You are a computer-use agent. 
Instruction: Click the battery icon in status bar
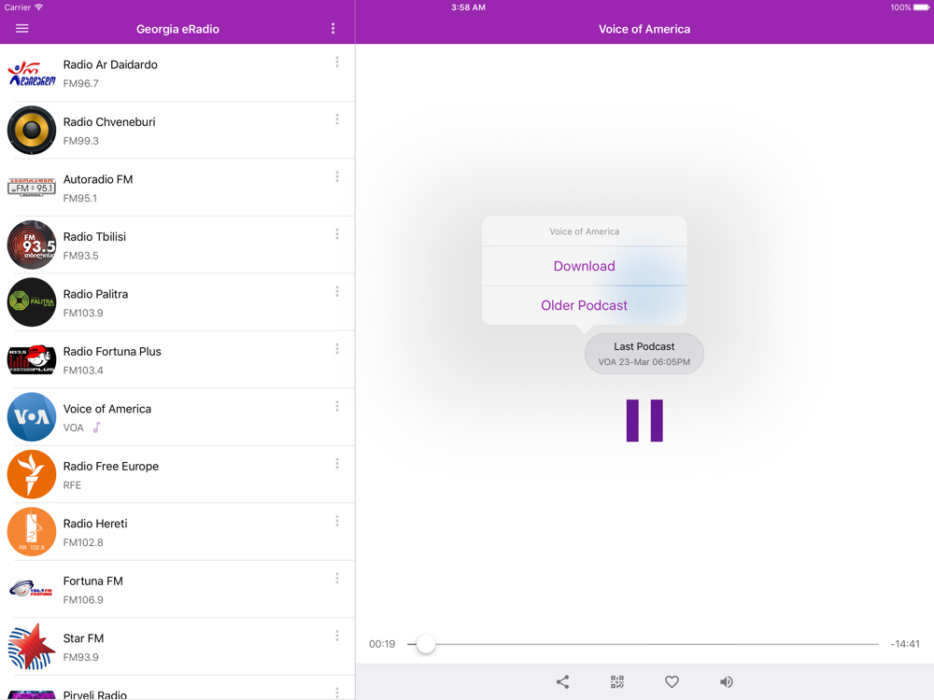pos(922,7)
